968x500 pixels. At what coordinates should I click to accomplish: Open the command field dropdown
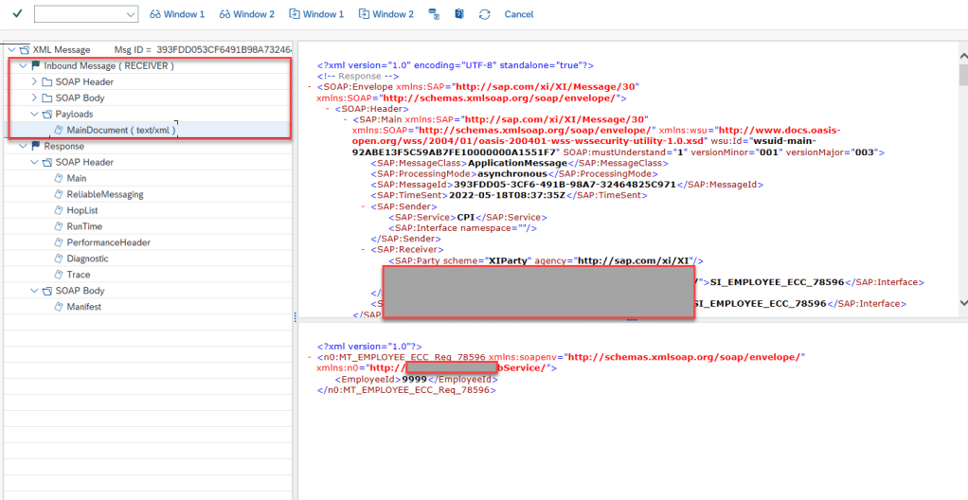pos(131,15)
